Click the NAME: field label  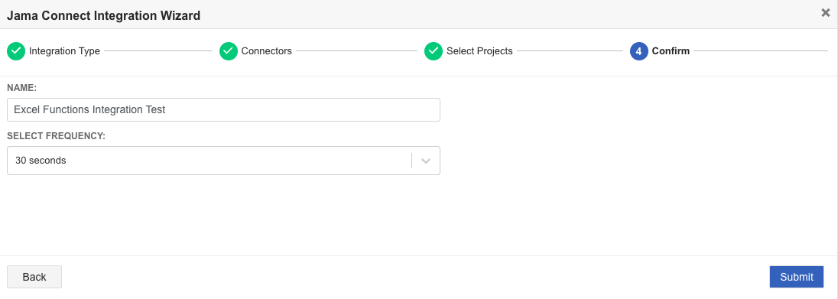[x=21, y=87]
